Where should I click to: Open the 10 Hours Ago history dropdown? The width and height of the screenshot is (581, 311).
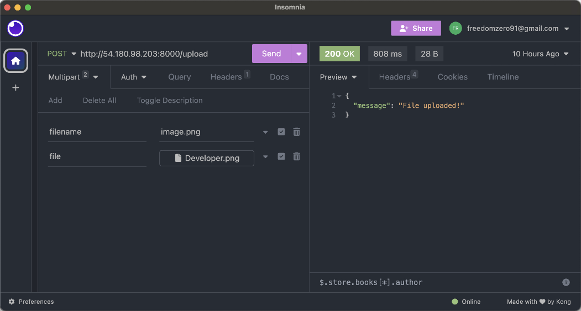[x=540, y=54]
